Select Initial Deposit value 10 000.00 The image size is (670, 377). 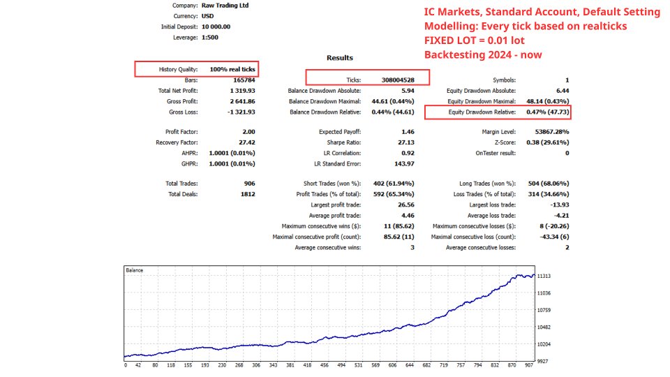tap(216, 27)
